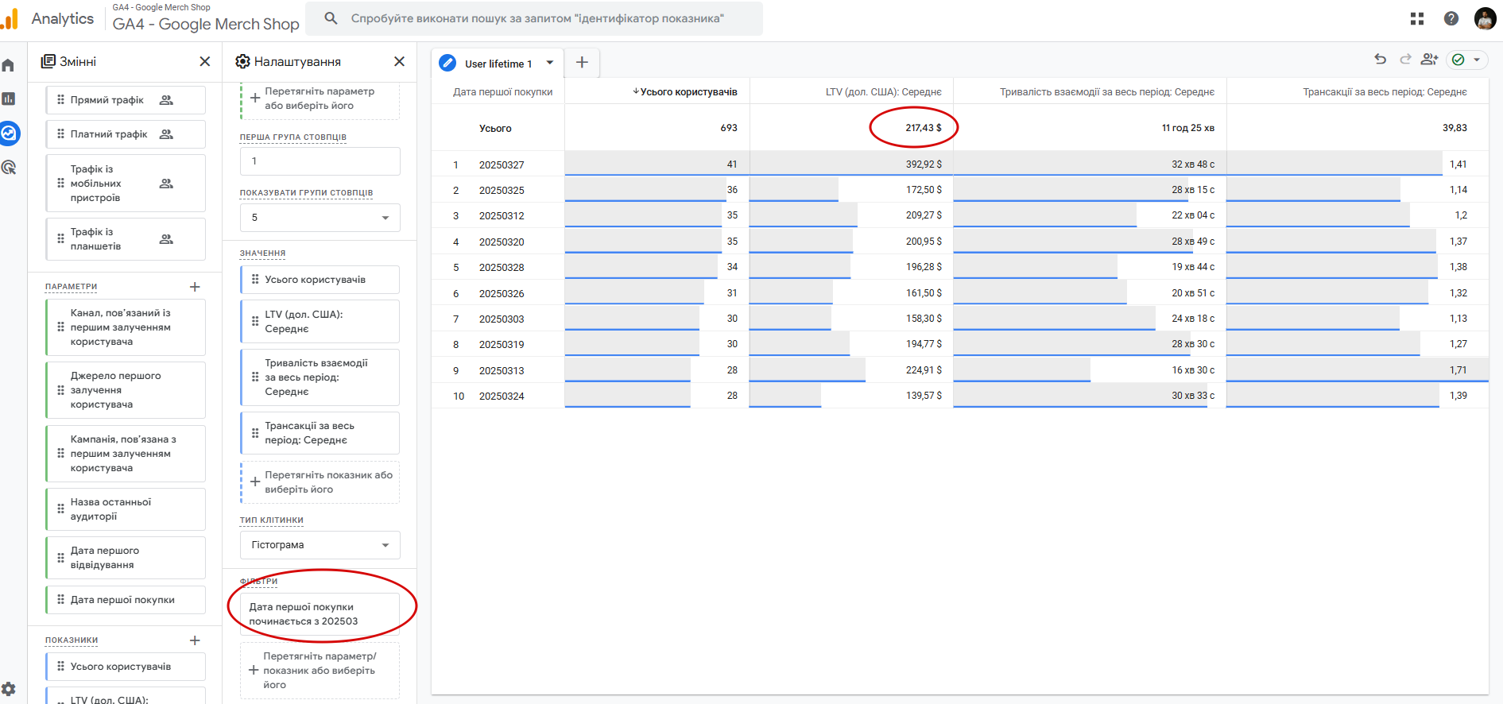Open Advertising icon in left sidebar

click(x=9, y=168)
